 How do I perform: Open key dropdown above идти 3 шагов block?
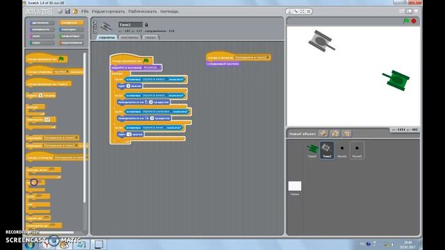coord(155,79)
